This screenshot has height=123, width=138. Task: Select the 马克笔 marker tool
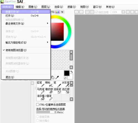click(x=41, y=91)
